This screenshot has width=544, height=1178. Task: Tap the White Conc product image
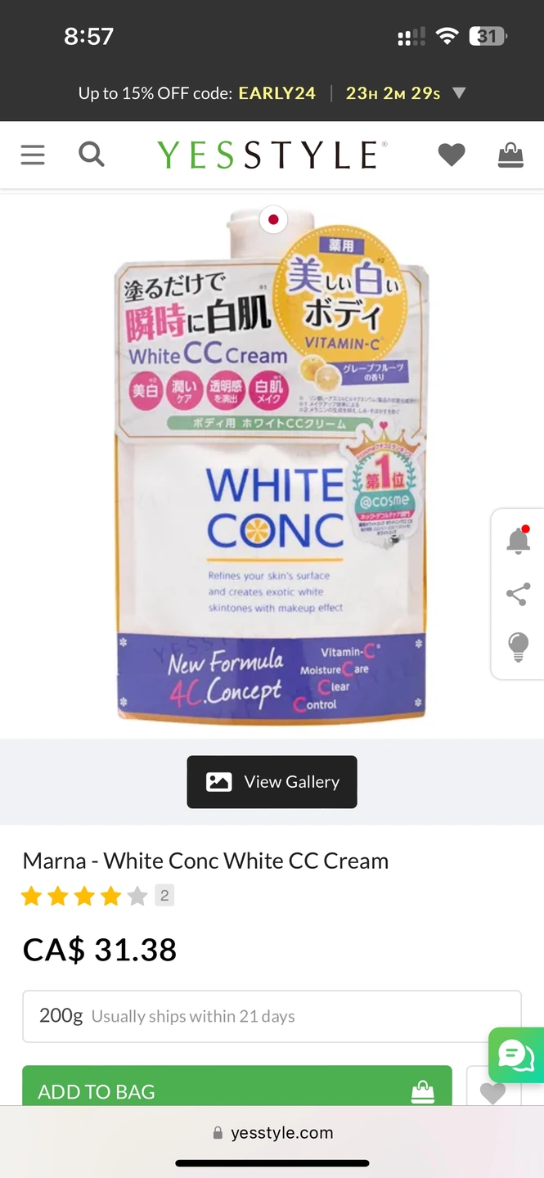272,465
